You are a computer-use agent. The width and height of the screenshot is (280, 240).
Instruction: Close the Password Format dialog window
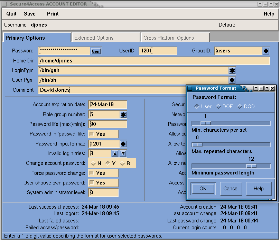(272, 88)
